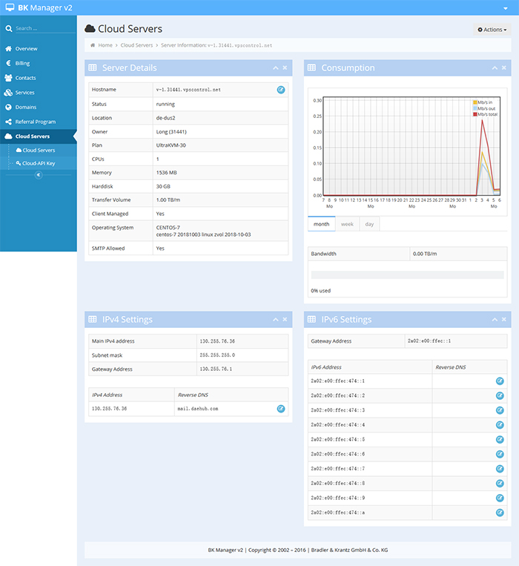Viewport: 519px width, 566px height.
Task: Click Mb/s total legend color swatch
Action: point(475,114)
